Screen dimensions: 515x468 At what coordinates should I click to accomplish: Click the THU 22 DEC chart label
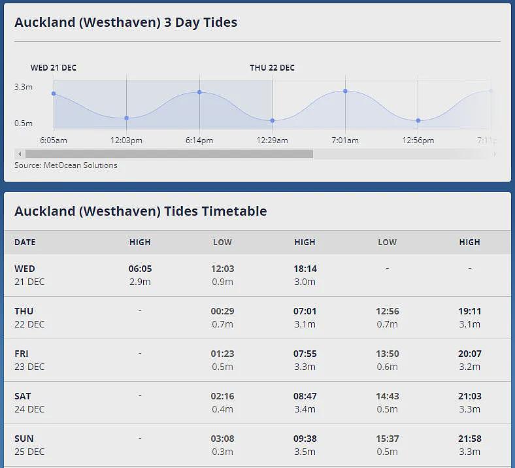[x=273, y=68]
